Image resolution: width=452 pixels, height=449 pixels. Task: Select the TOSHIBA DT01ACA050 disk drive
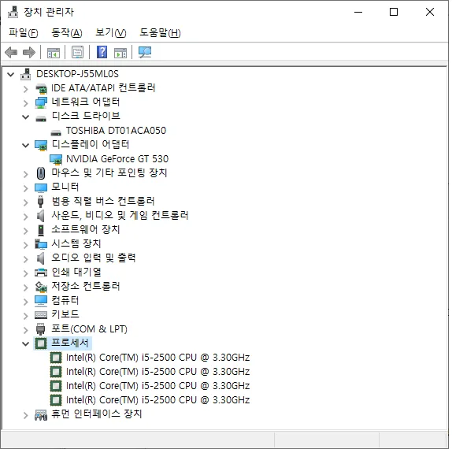point(117,131)
